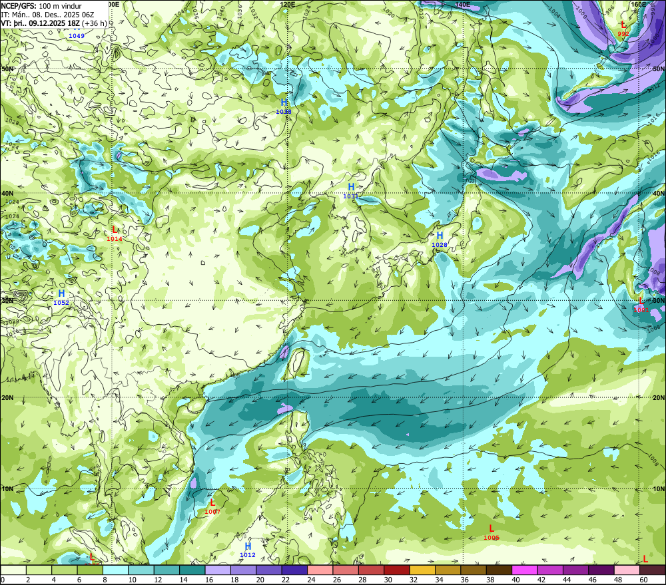Click the 120E longitude label
Viewport: 666px width, 585px height.
288,4
